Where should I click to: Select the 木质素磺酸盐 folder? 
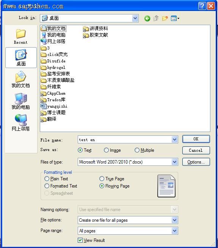click(58, 80)
